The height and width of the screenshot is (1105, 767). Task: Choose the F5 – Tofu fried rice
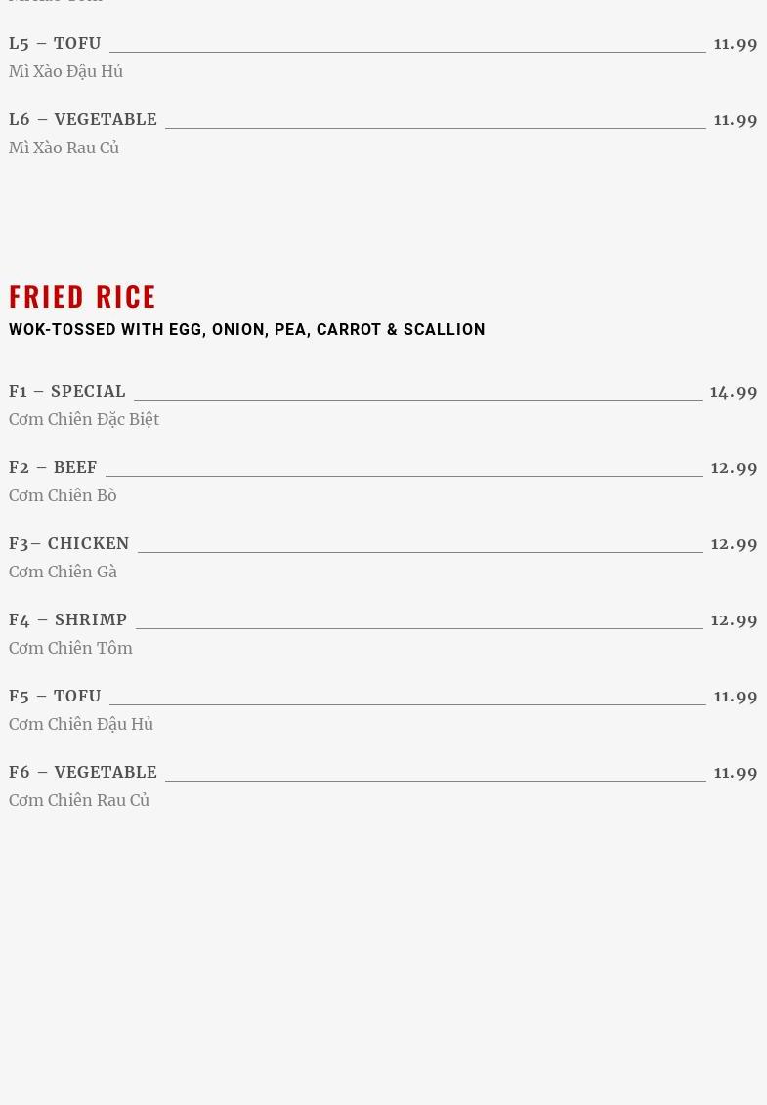[x=55, y=697]
